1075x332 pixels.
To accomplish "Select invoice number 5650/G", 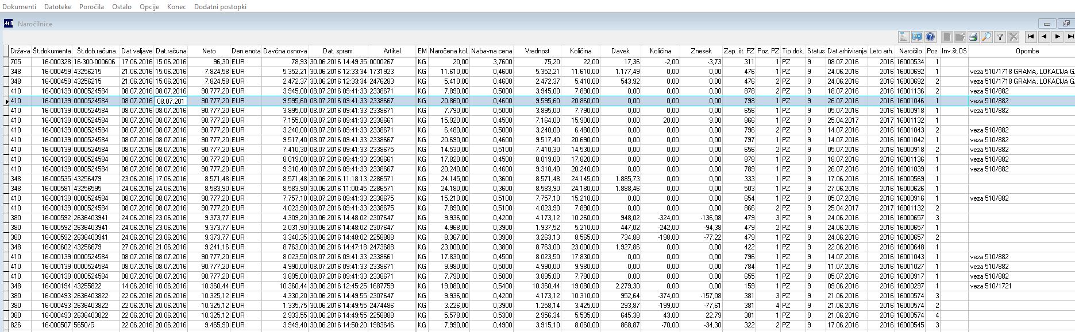I will tap(95, 325).
